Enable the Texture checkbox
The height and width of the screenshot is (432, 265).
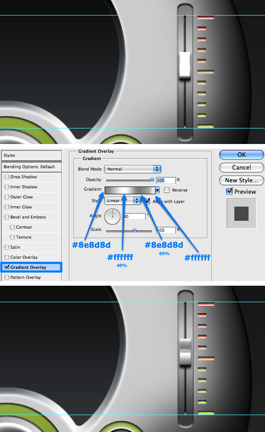pos(12,237)
